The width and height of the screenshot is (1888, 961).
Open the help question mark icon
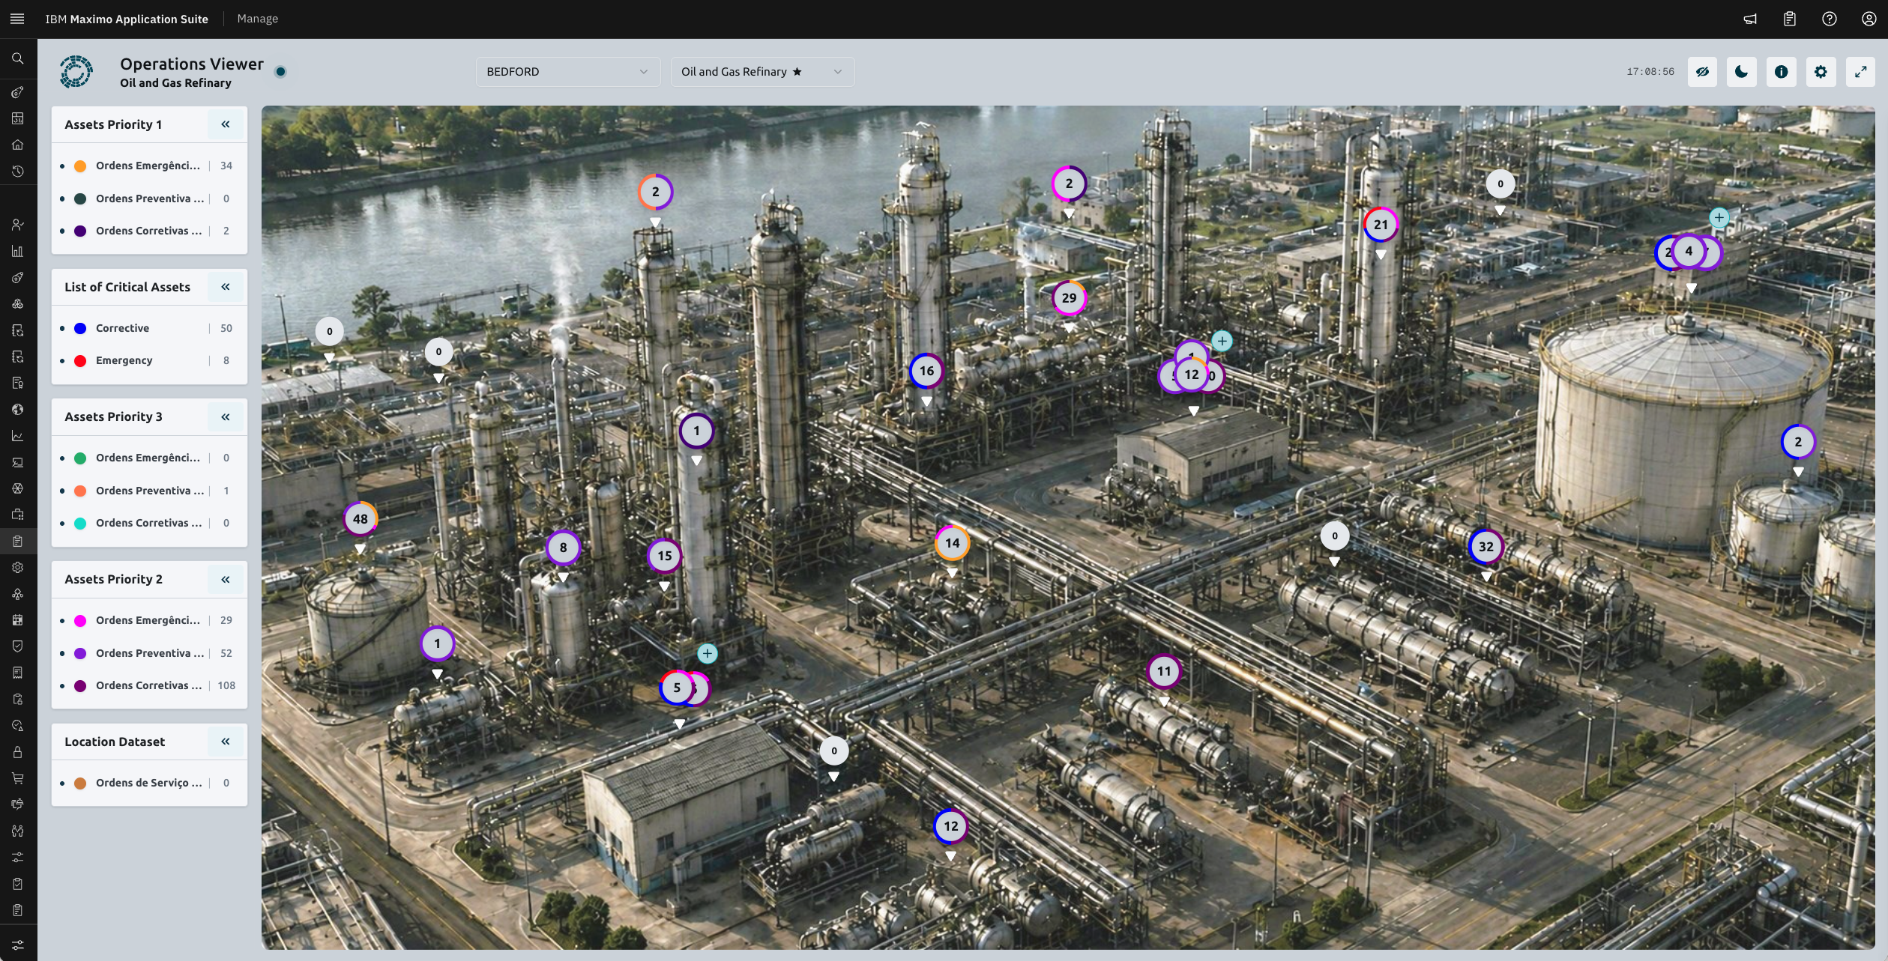1830,19
